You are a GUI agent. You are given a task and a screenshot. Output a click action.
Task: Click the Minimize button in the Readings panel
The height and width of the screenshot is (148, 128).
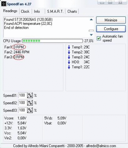click(111, 20)
